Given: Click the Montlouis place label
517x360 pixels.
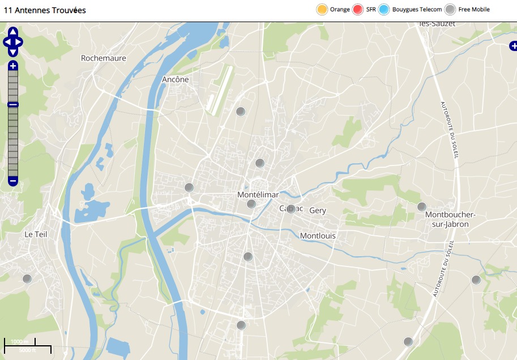Looking at the screenshot, I should pyautogui.click(x=318, y=236).
